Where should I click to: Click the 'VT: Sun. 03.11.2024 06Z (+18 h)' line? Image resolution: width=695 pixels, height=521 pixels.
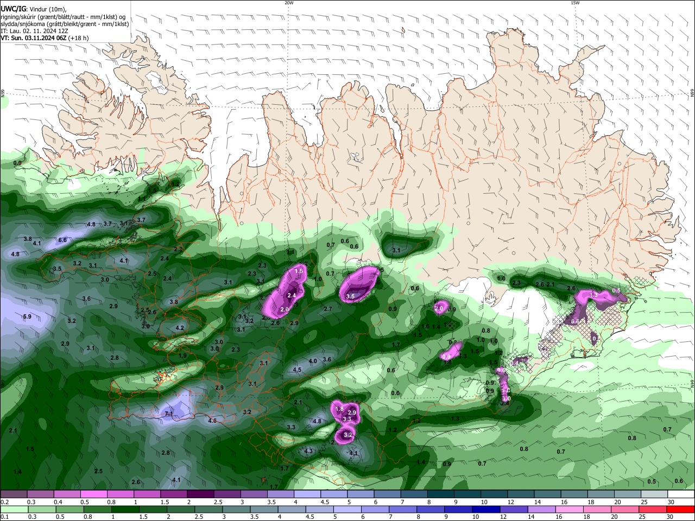pos(45,38)
